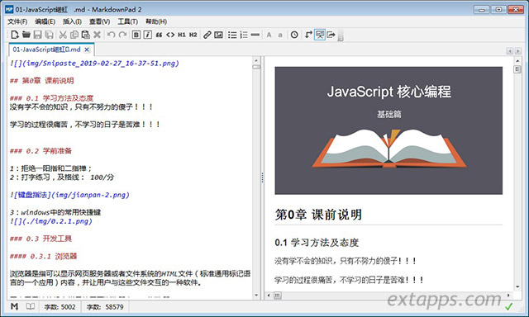529x317 pixels.
Task: Save the current document
Action: click(37, 35)
